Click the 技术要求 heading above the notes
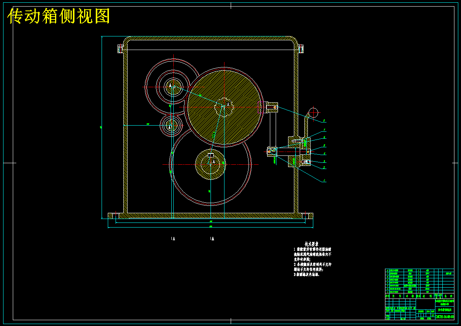This screenshot has width=461, height=326. pos(312,244)
